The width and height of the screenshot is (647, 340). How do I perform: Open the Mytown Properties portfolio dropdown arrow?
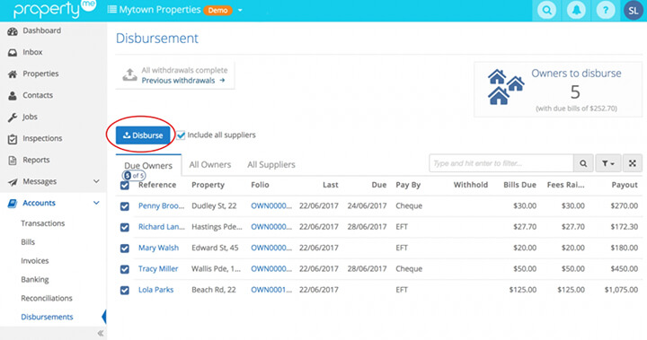[x=240, y=10]
